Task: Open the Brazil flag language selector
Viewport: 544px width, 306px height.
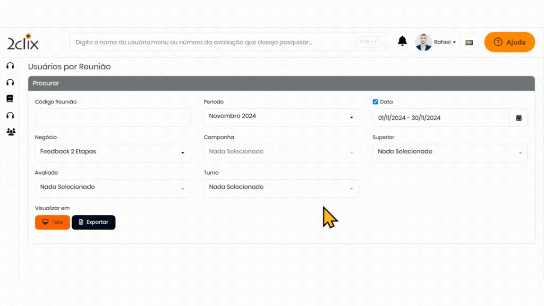Action: [x=469, y=42]
